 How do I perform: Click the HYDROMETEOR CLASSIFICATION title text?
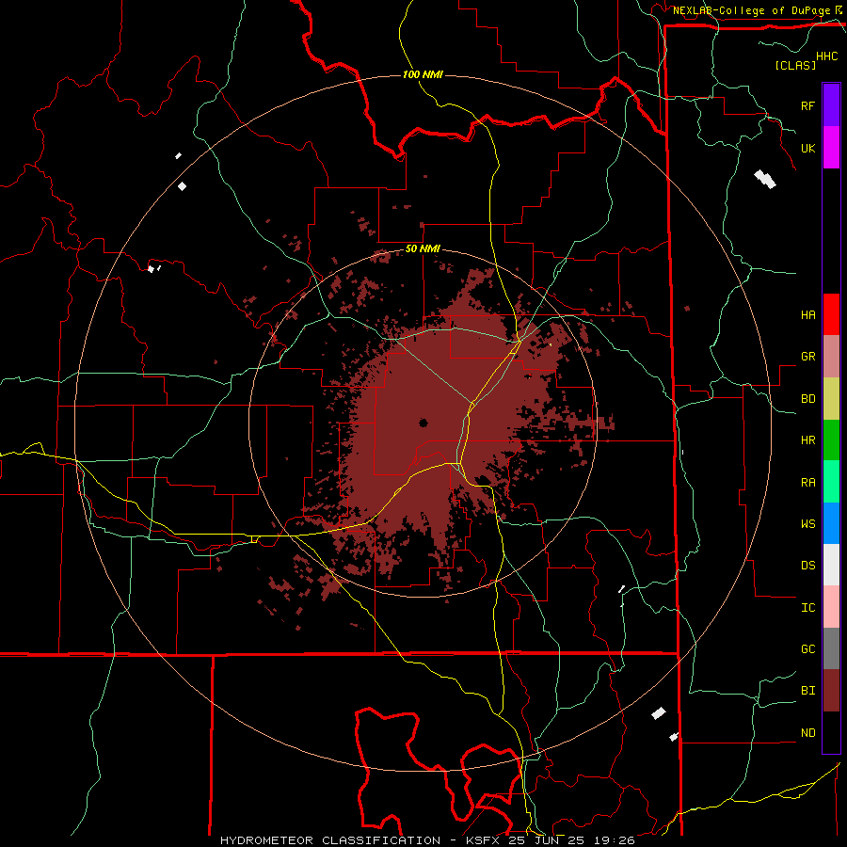point(330,840)
